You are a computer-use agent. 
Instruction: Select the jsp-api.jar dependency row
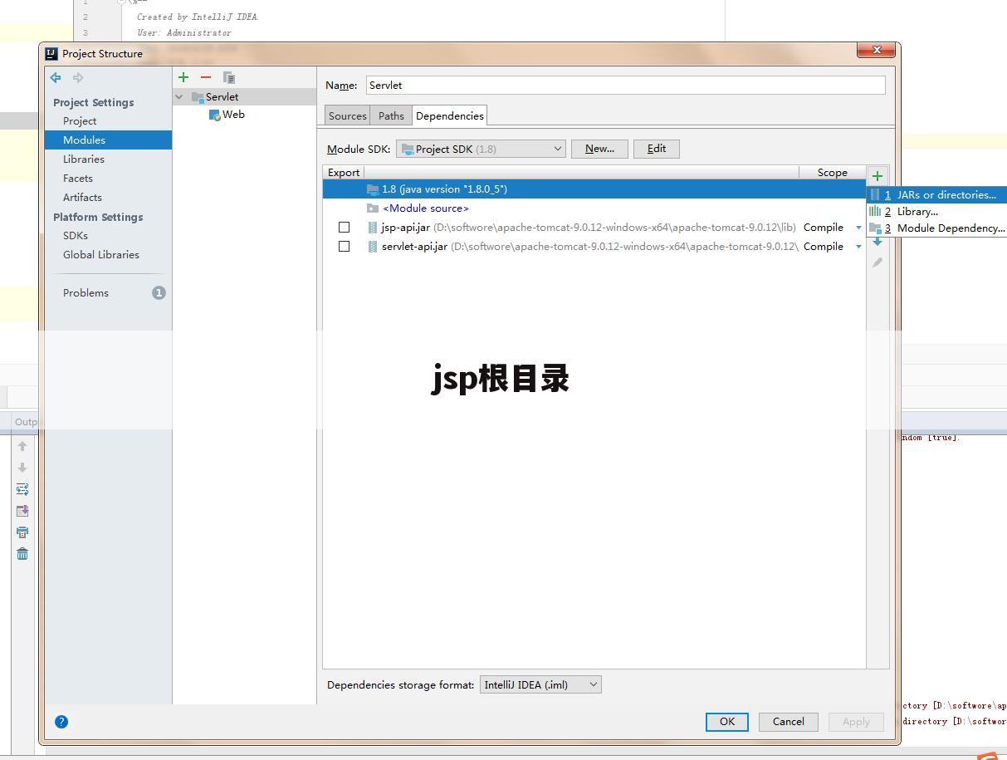pyautogui.click(x=594, y=227)
